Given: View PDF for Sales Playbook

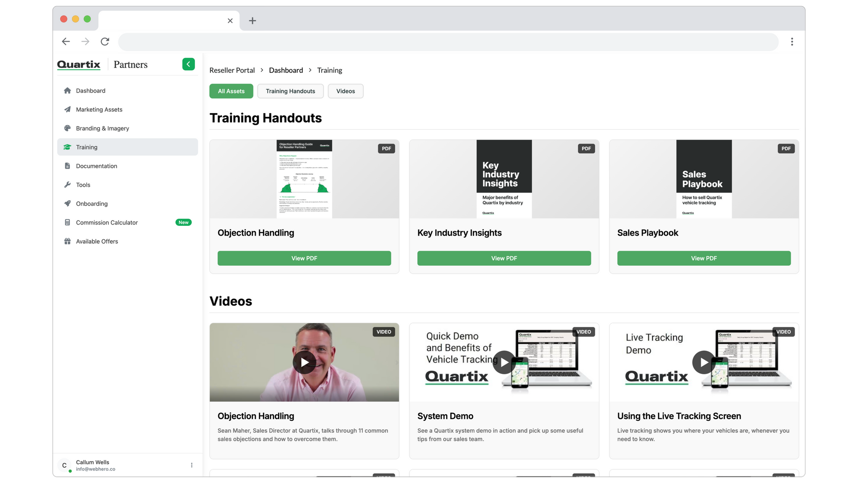Looking at the screenshot, I should point(704,258).
